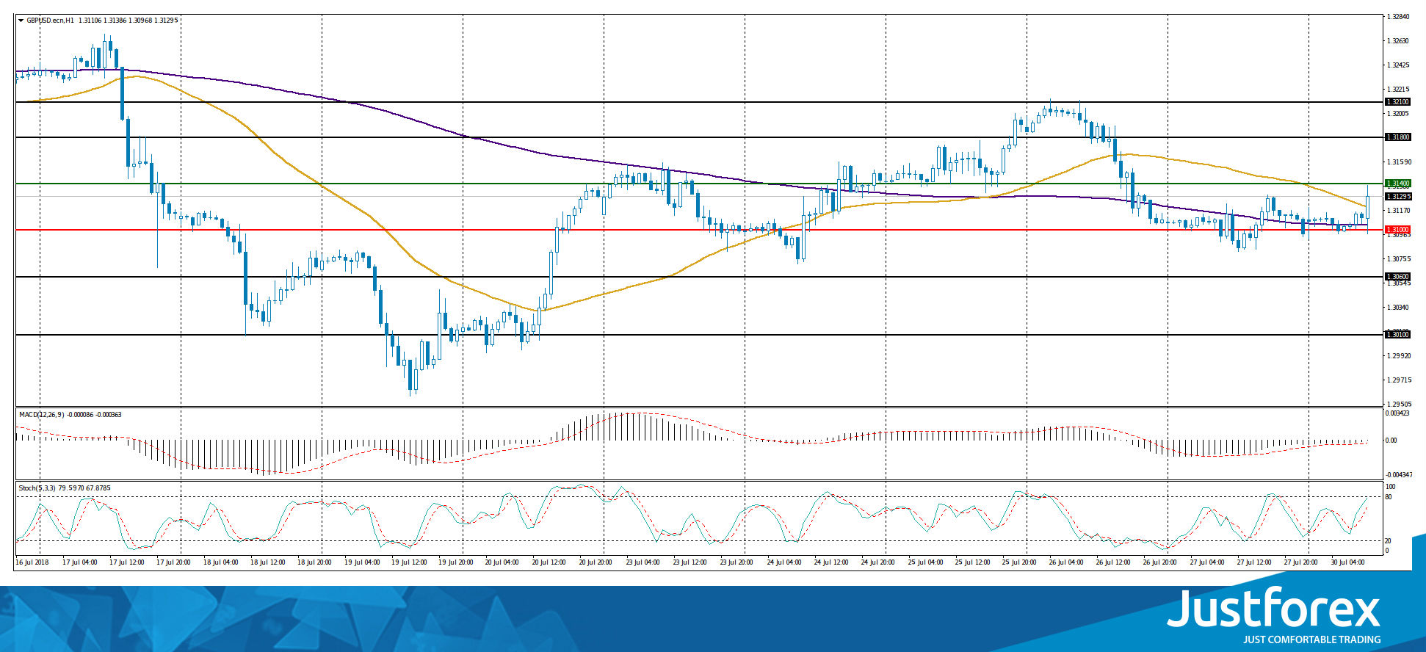The image size is (1426, 652).
Task: Click the 1.30340 price axis value
Action: 1397,307
